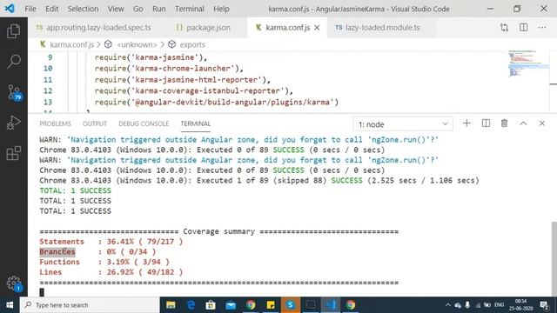Open Windows notification center icon
Screen dimensions: 557x313
544,305
